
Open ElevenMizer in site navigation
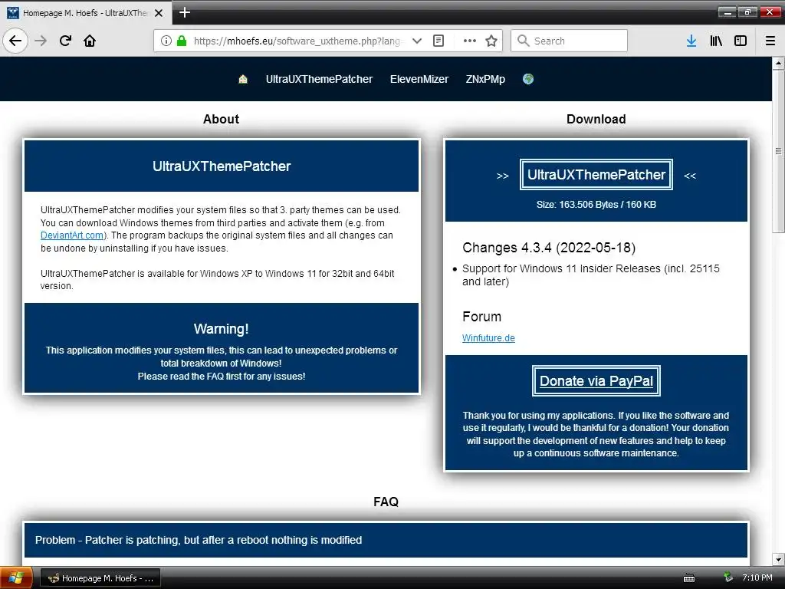point(419,79)
